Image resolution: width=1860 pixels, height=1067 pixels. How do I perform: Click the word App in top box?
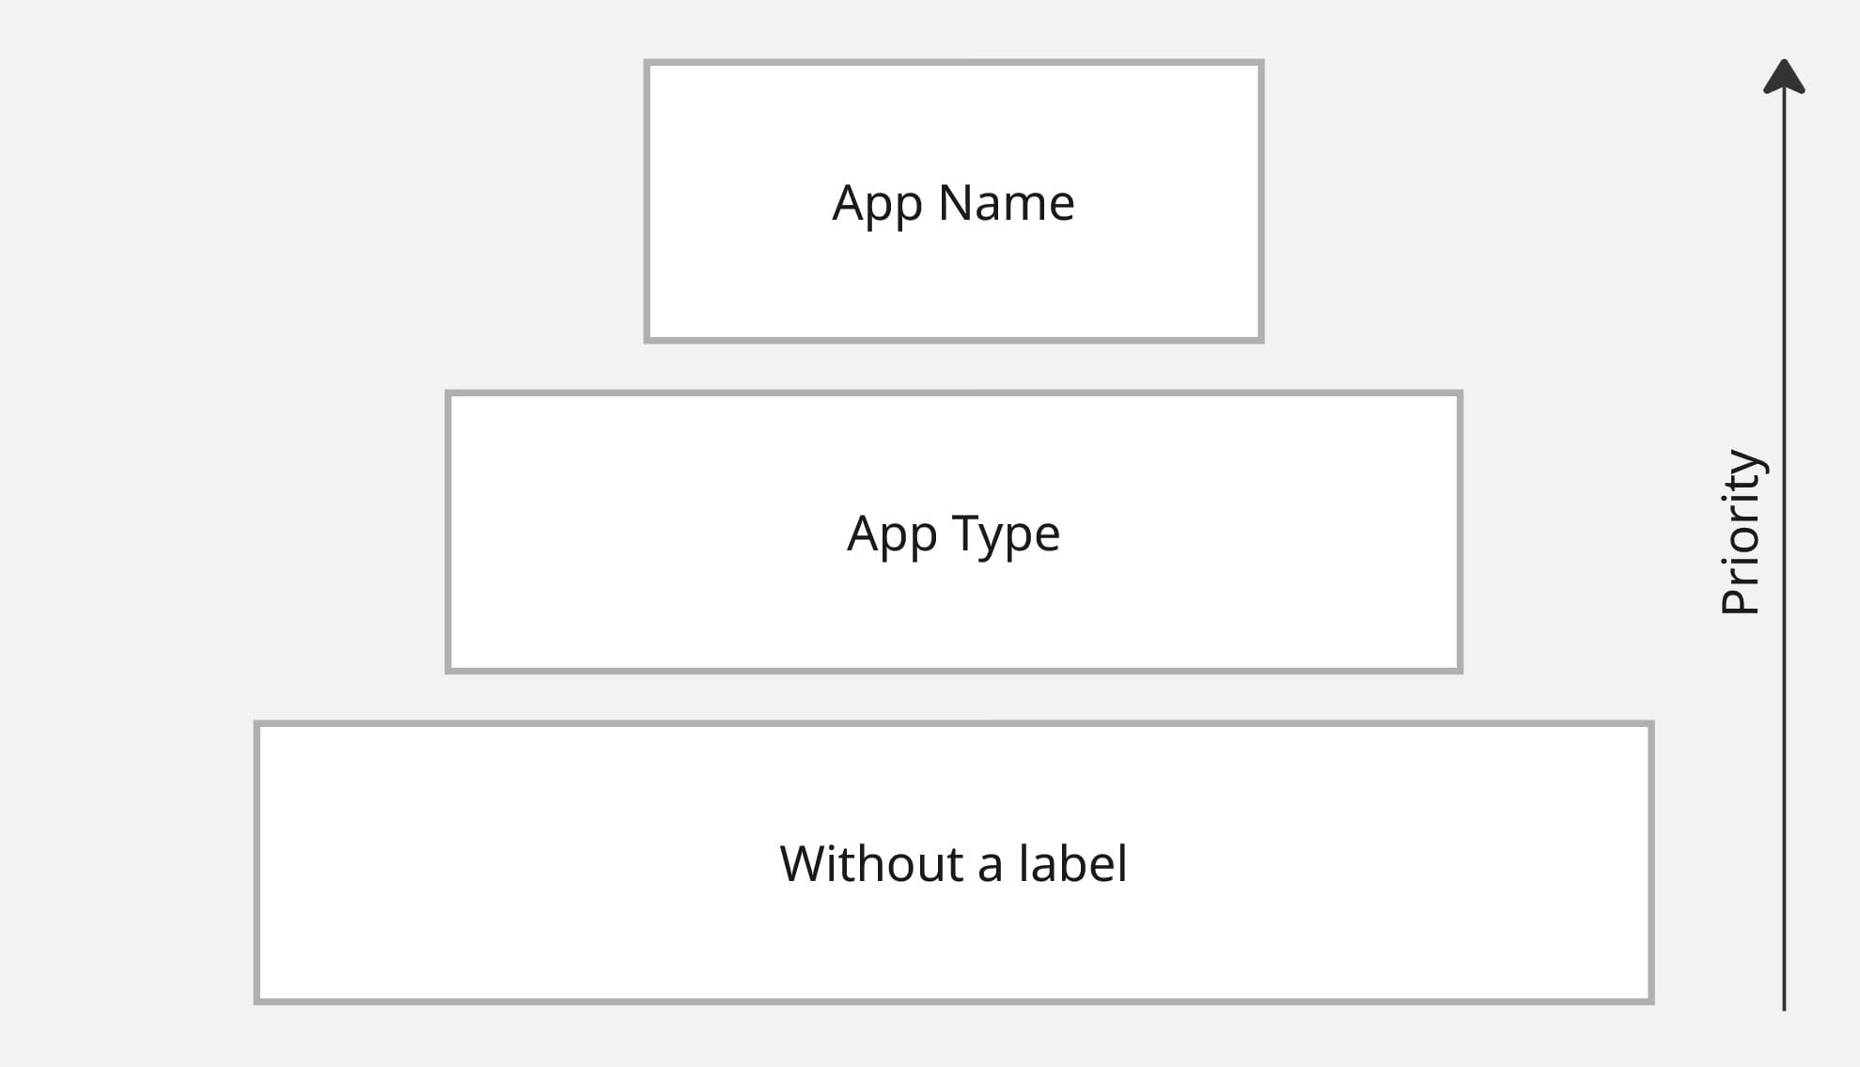point(878,205)
